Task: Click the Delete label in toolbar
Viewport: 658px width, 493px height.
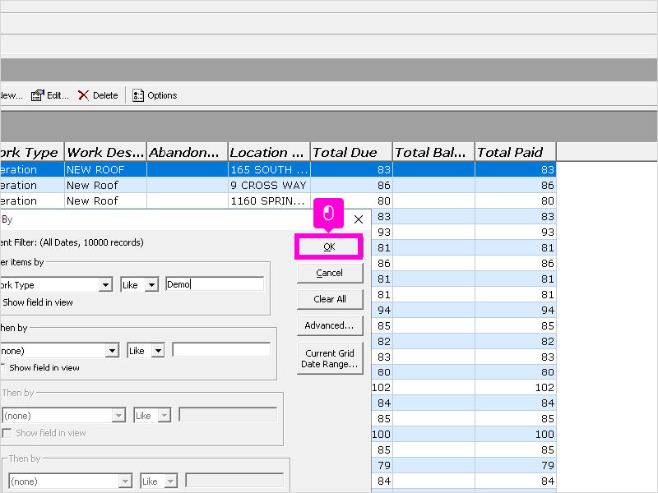Action: (x=105, y=95)
